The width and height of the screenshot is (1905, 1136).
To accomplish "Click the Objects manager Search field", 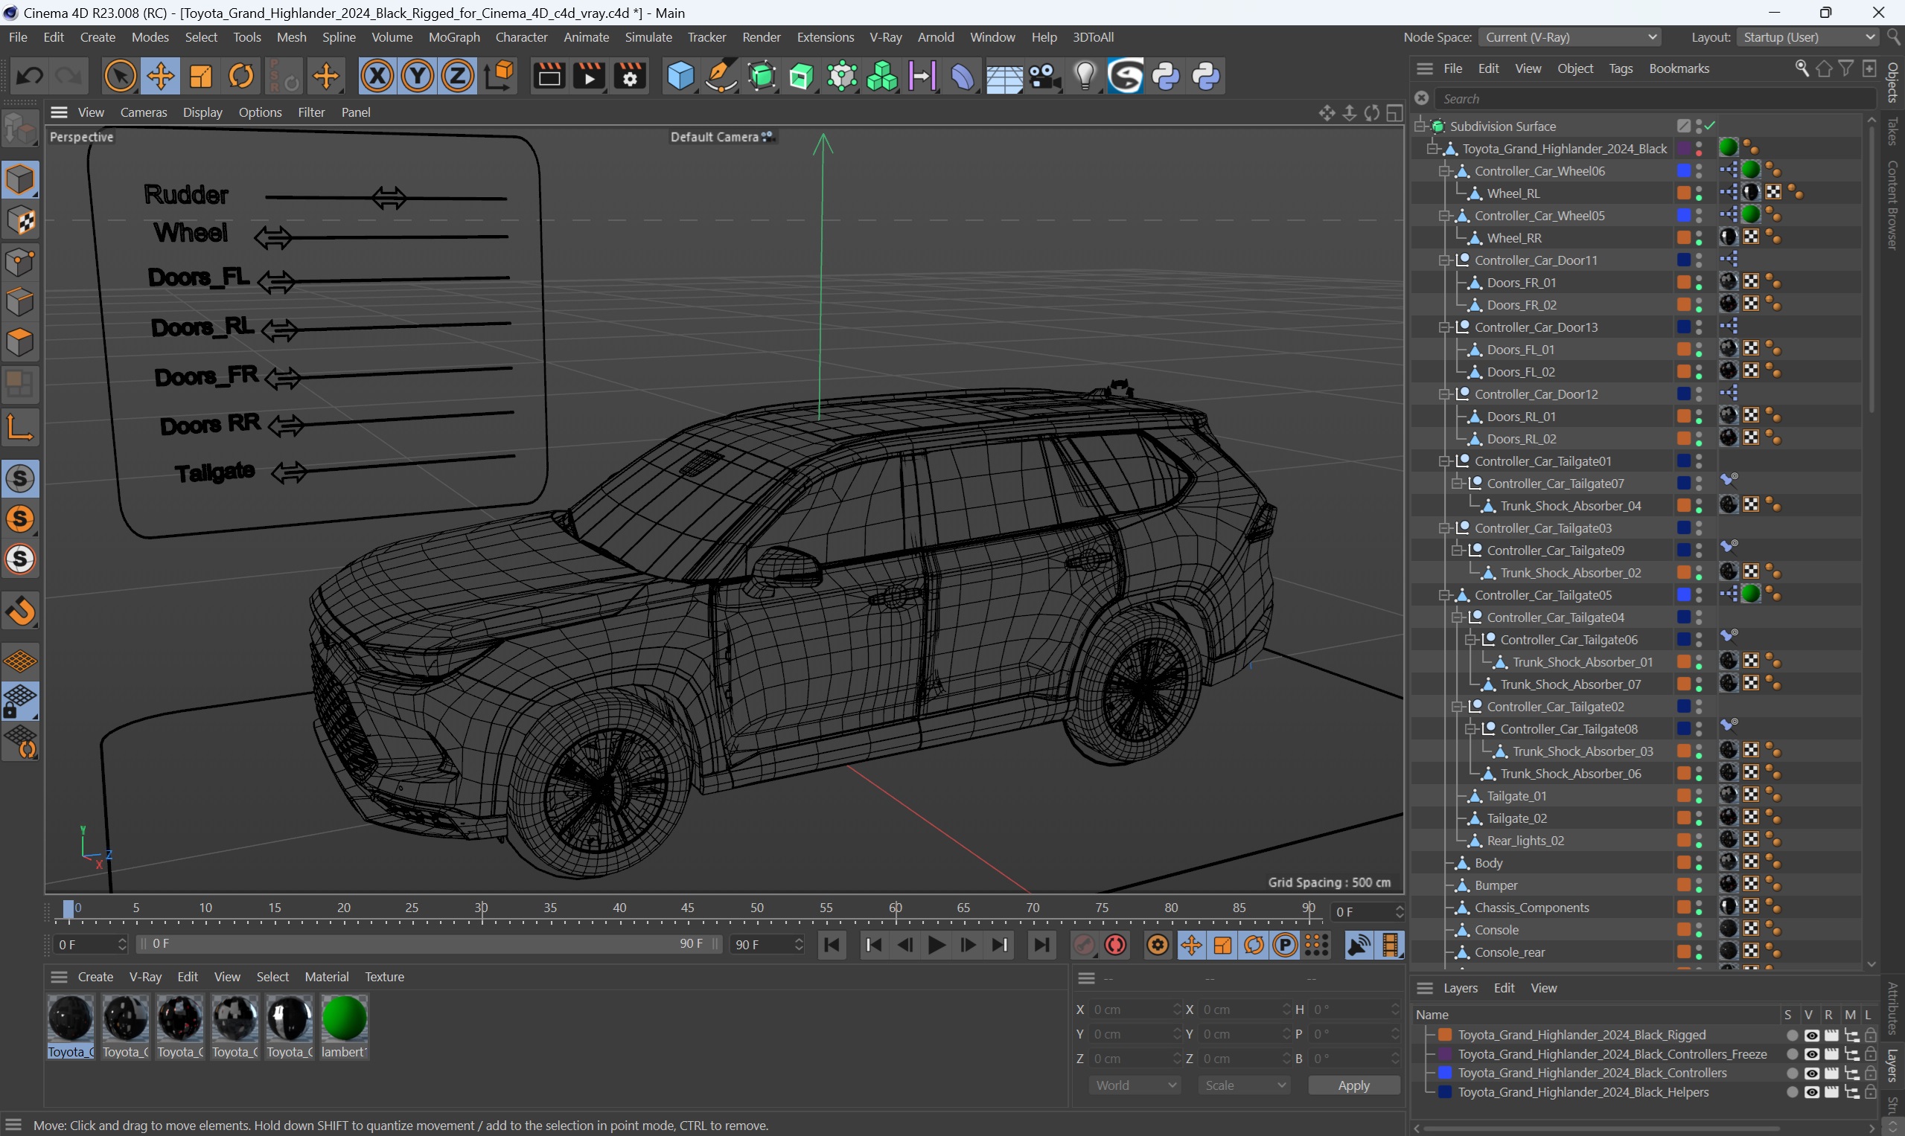I will [x=1655, y=99].
